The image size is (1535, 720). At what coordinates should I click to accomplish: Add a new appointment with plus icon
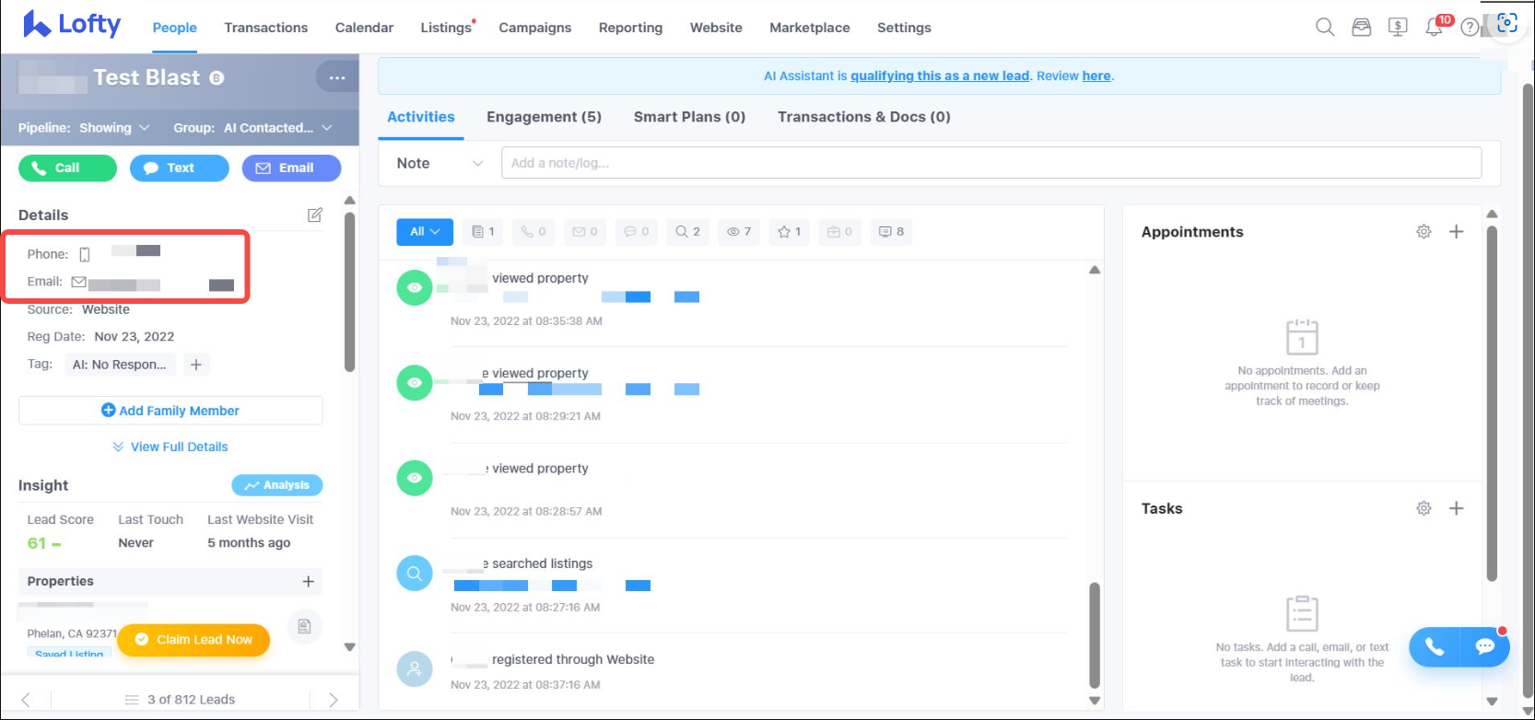(1456, 232)
